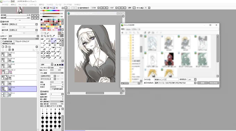This screenshot has height=131, width=236.
Task: Open the 用紙質感 texture dropdown
Action: 36,24
